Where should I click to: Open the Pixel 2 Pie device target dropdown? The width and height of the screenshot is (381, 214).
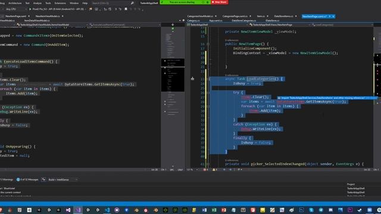(x=59, y=9)
